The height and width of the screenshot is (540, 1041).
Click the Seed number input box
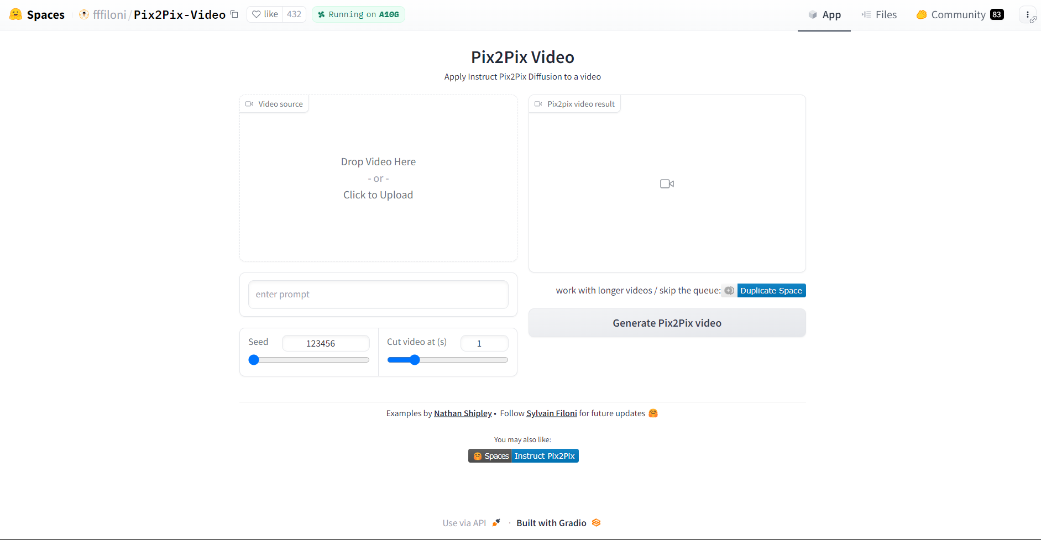point(326,343)
